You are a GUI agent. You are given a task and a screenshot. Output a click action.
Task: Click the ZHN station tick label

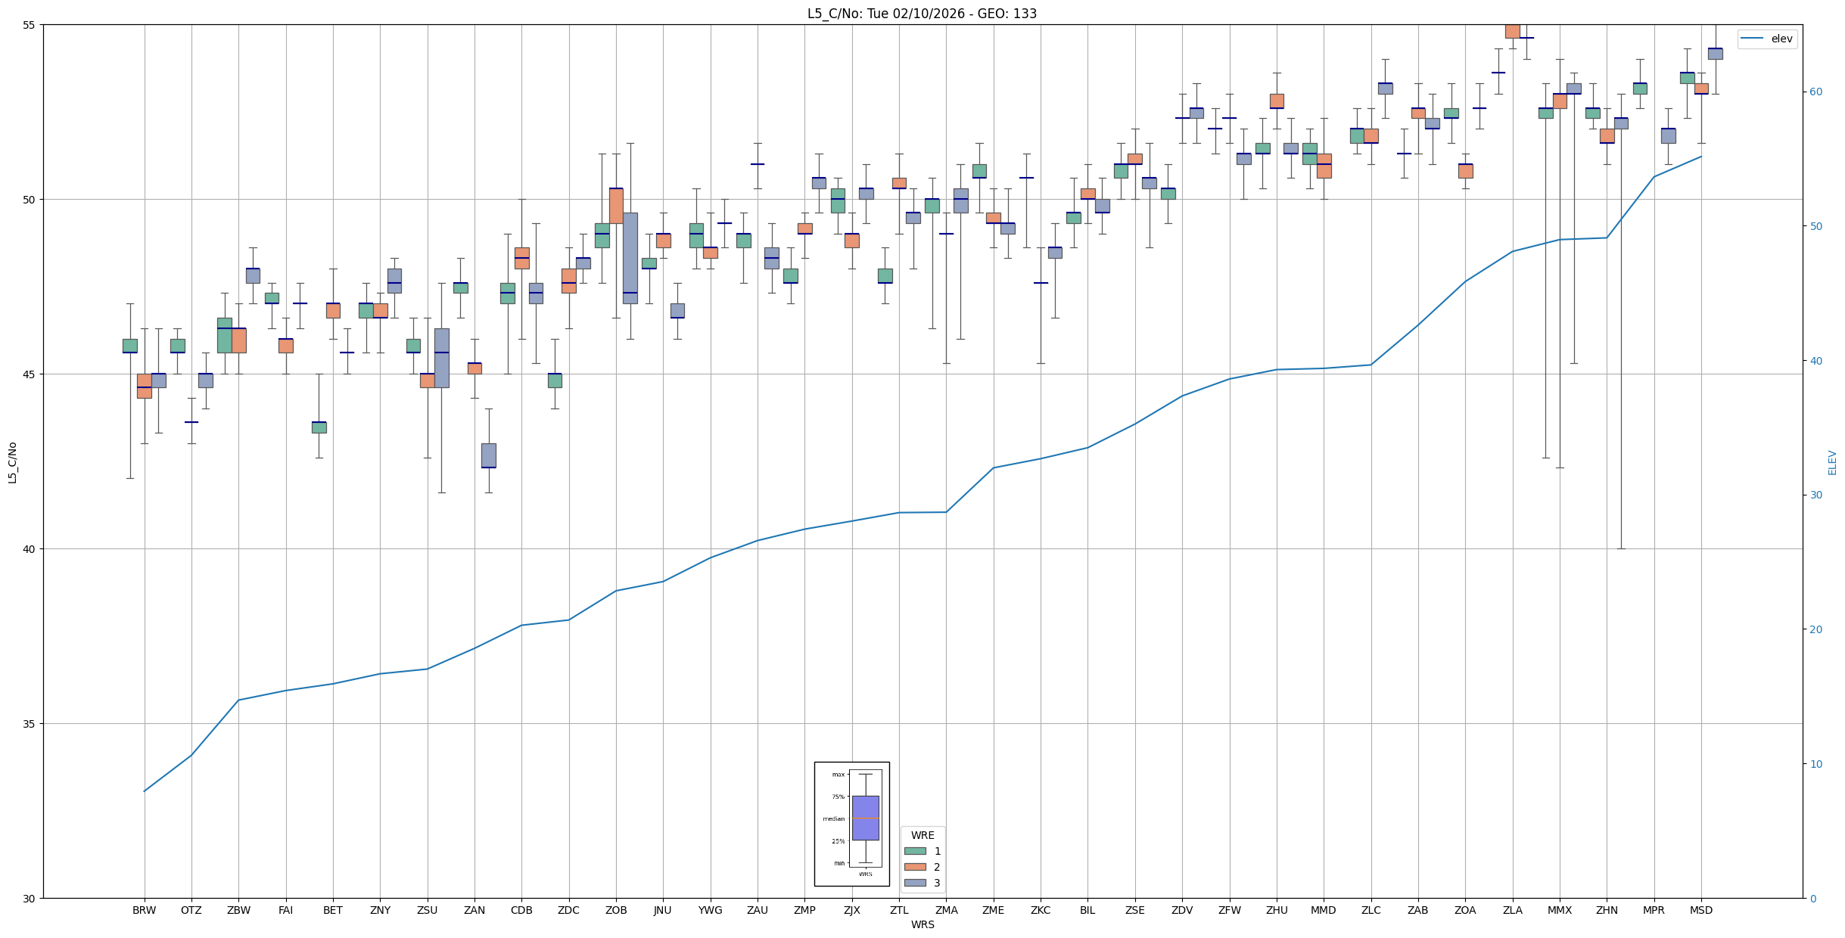(1607, 910)
